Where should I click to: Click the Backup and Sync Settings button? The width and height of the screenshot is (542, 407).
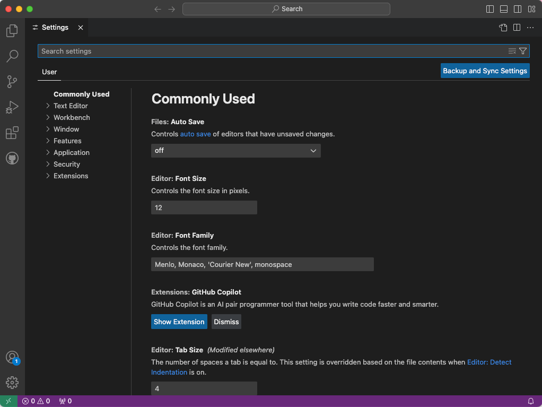485,71
